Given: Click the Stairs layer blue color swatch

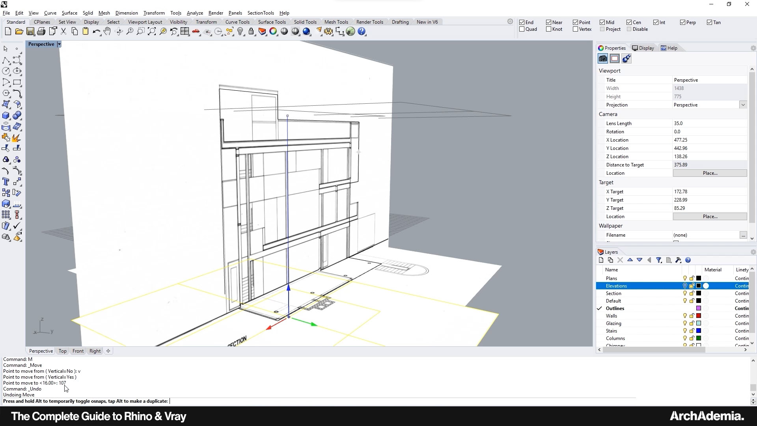Looking at the screenshot, I should click(699, 331).
